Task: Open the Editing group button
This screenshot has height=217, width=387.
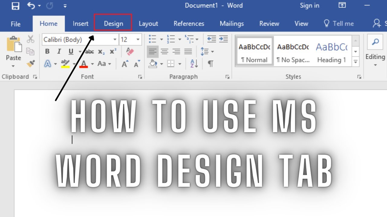Action: tap(375, 51)
